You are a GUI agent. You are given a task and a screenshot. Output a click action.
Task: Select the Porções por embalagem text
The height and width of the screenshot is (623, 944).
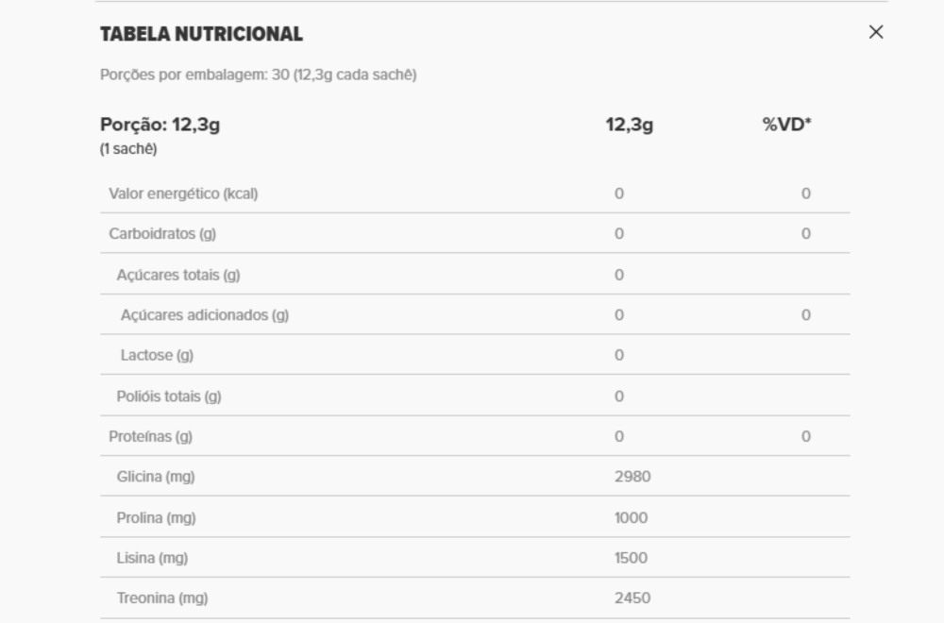pyautogui.click(x=259, y=75)
